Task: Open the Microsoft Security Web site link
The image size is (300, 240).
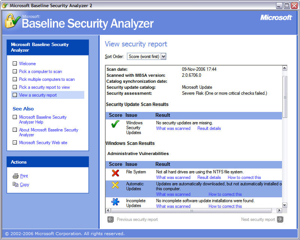Action: tap(43, 143)
